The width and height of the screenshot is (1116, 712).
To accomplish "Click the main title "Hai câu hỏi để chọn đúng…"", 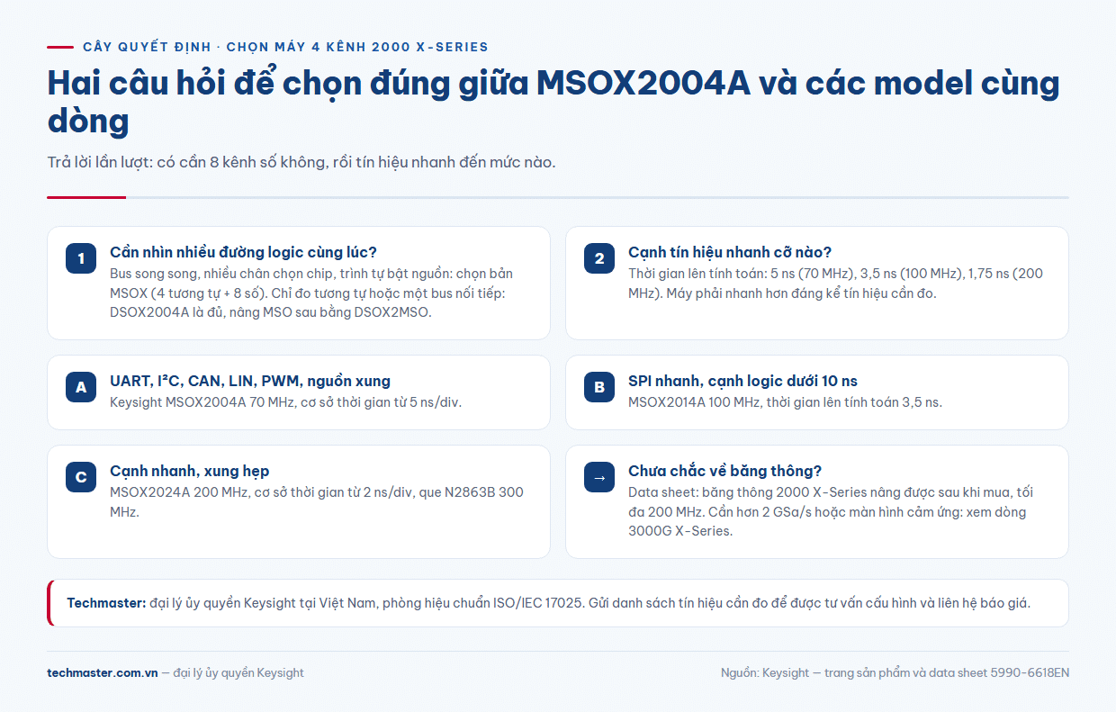I will 553,102.
